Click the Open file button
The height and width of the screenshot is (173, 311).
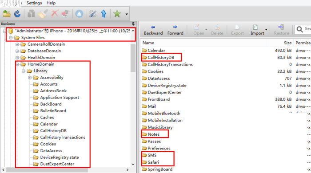click(199, 30)
